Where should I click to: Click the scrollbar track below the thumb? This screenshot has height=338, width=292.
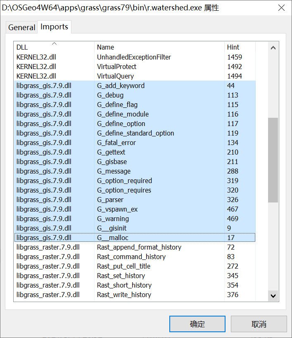pos(273,246)
